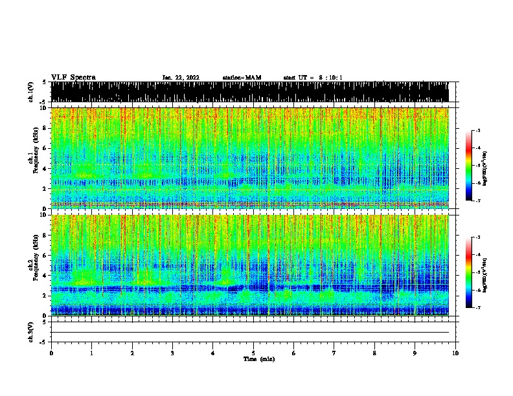Click the ch.1 waveform amplitude panel

click(x=249, y=92)
